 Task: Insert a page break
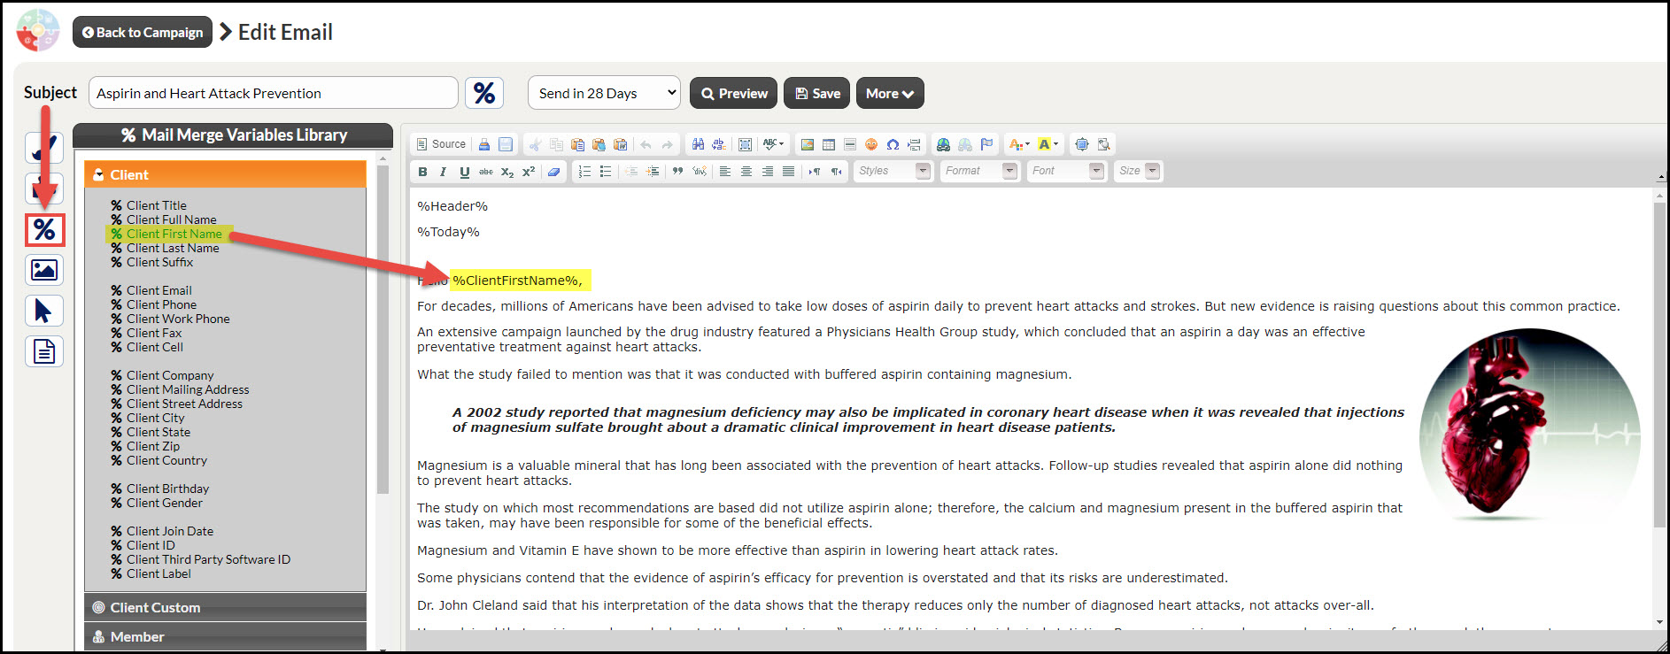pos(914,144)
